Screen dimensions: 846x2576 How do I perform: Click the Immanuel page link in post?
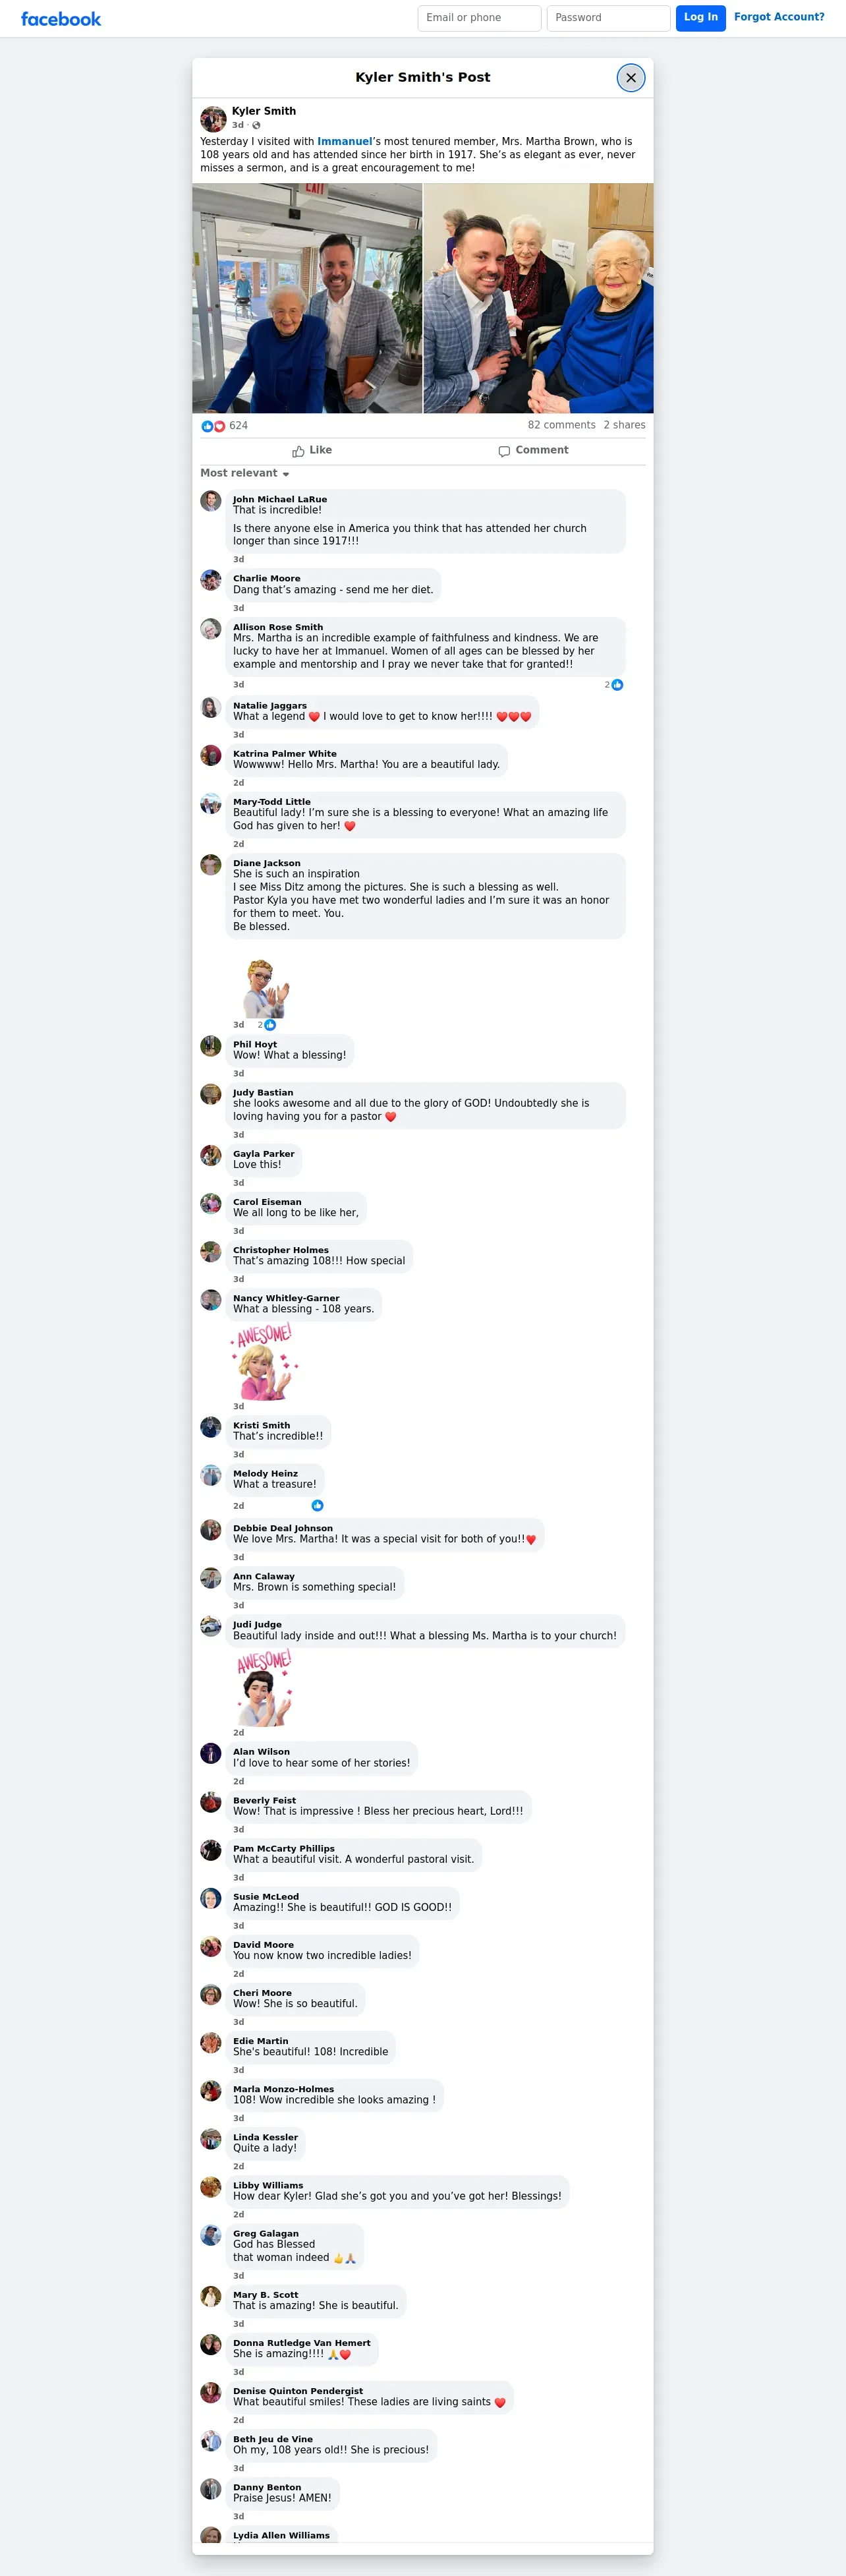345,142
